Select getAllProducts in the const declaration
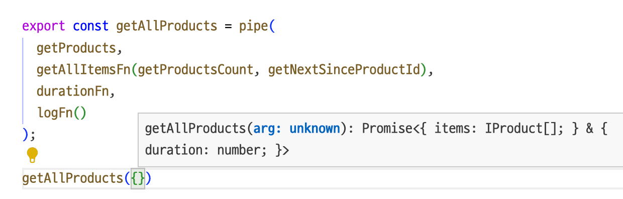Screen dimensions: 623x199 pyautogui.click(x=167, y=26)
